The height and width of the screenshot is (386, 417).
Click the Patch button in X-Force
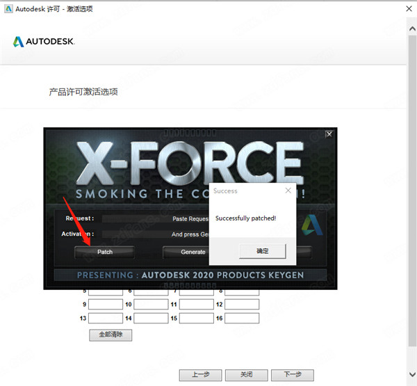point(104,252)
